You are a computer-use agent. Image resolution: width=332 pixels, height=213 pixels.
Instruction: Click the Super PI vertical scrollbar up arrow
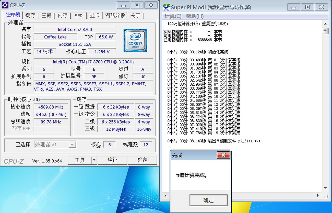325,24
